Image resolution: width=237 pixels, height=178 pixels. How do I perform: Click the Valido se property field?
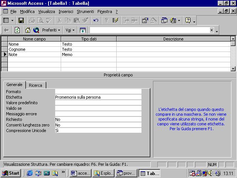pyautogui.click(x=98, y=108)
